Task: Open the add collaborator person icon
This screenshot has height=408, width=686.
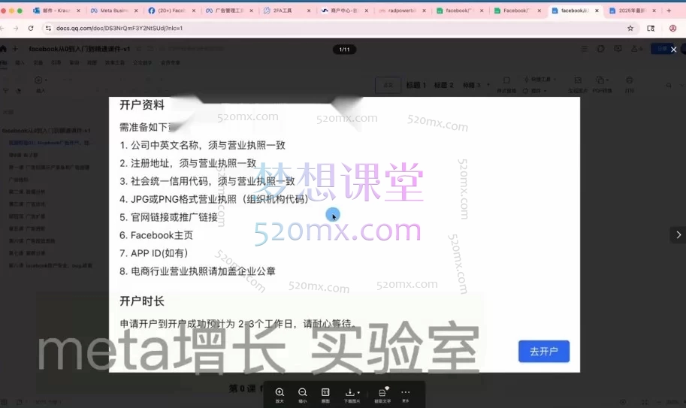Action: (x=636, y=49)
